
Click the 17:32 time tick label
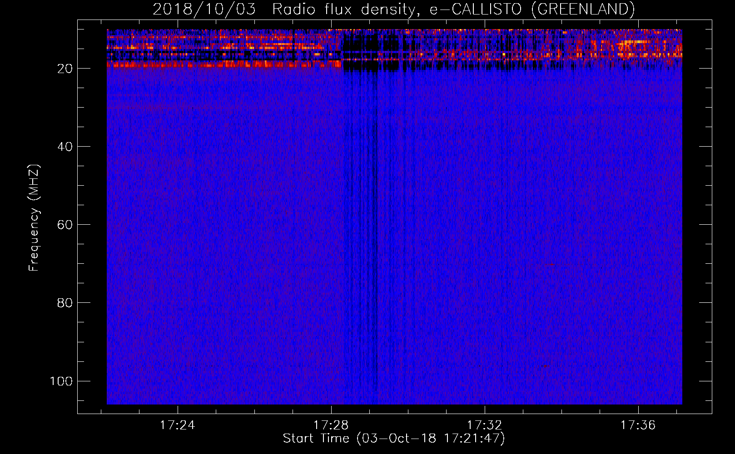(485, 425)
